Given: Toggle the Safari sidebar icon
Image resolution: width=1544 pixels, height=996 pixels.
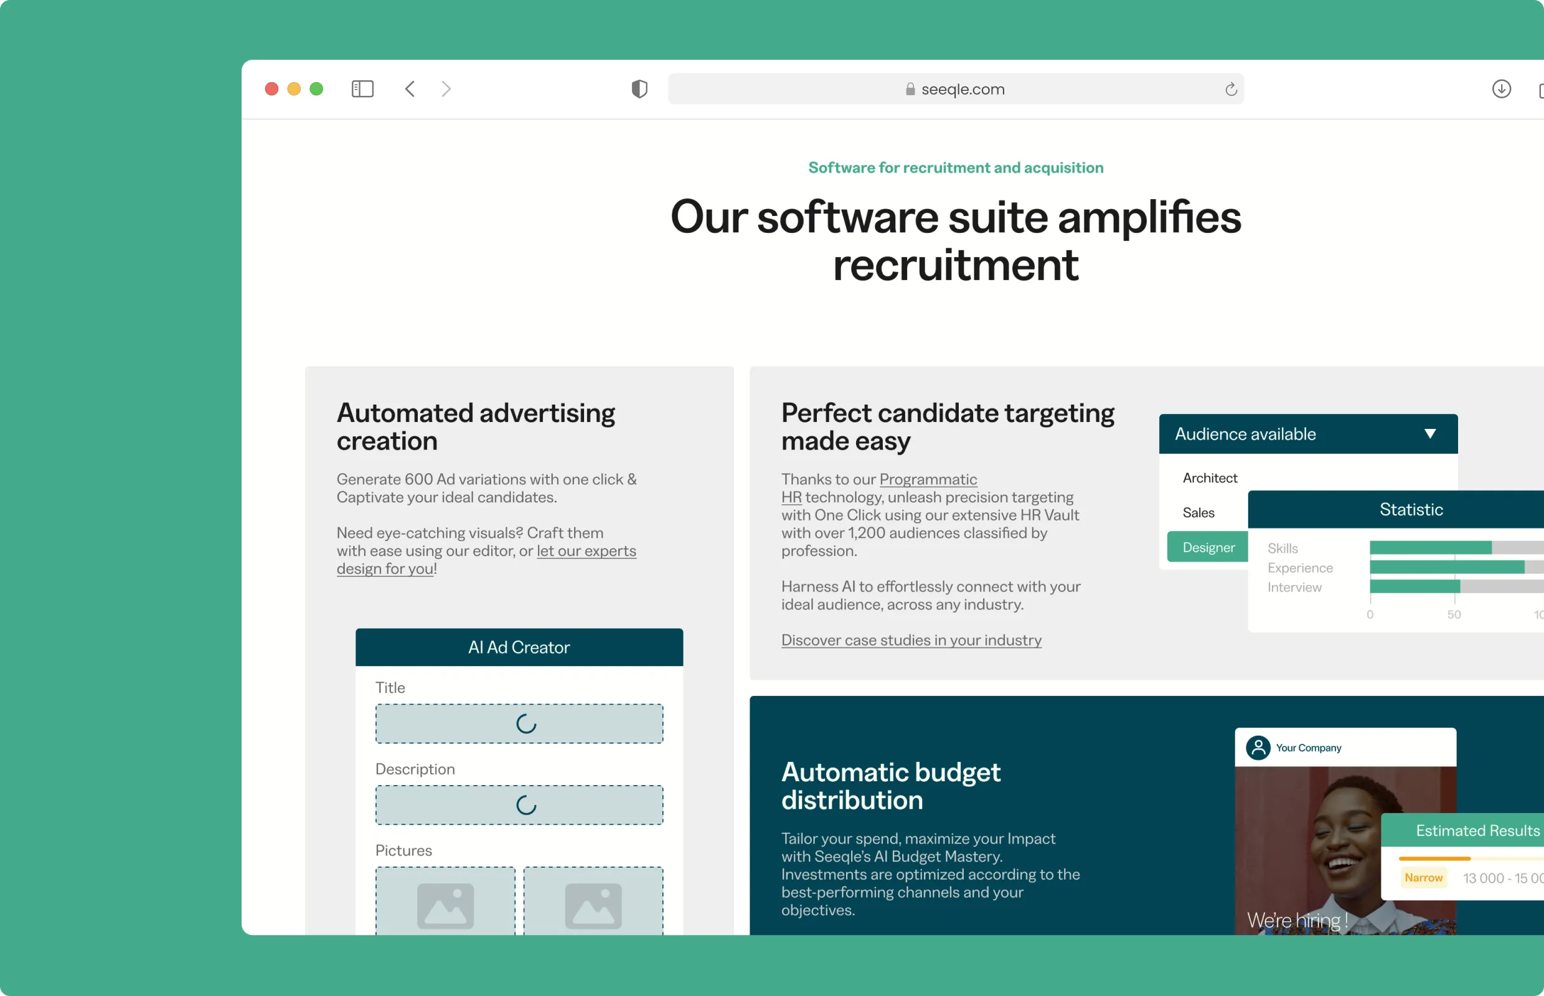Looking at the screenshot, I should (362, 88).
